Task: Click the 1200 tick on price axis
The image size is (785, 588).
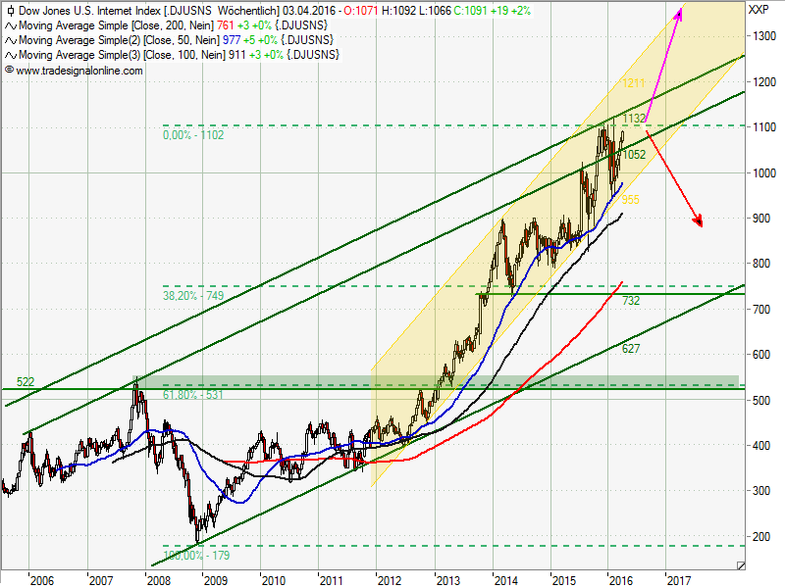Action: pyautogui.click(x=764, y=82)
